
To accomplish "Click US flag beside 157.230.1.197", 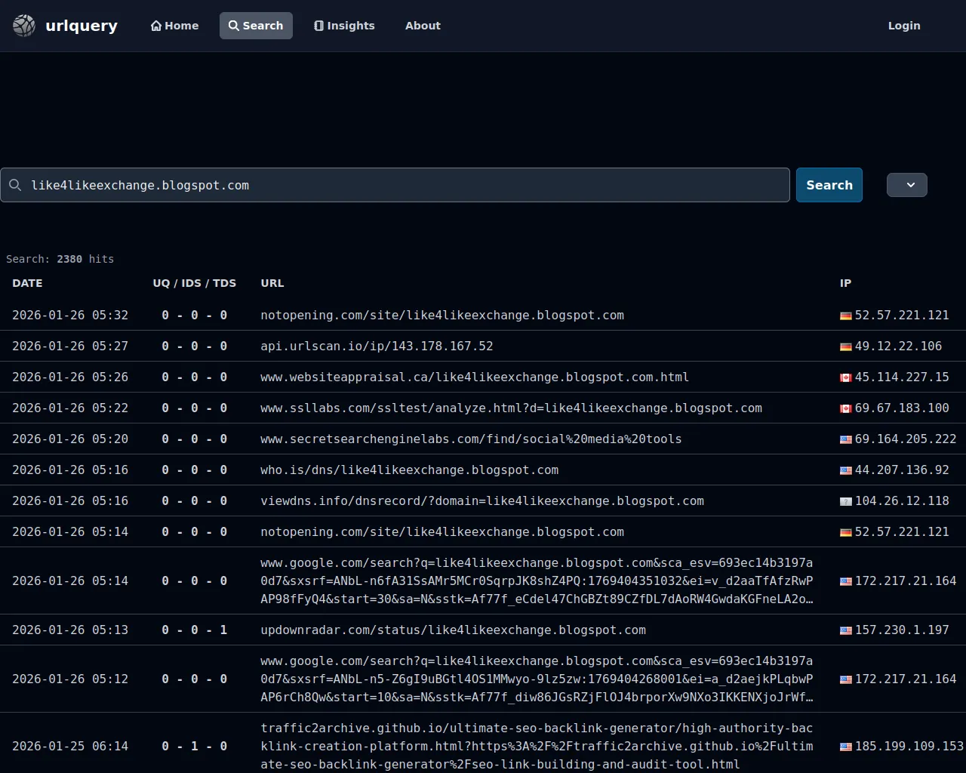I will pos(846,630).
